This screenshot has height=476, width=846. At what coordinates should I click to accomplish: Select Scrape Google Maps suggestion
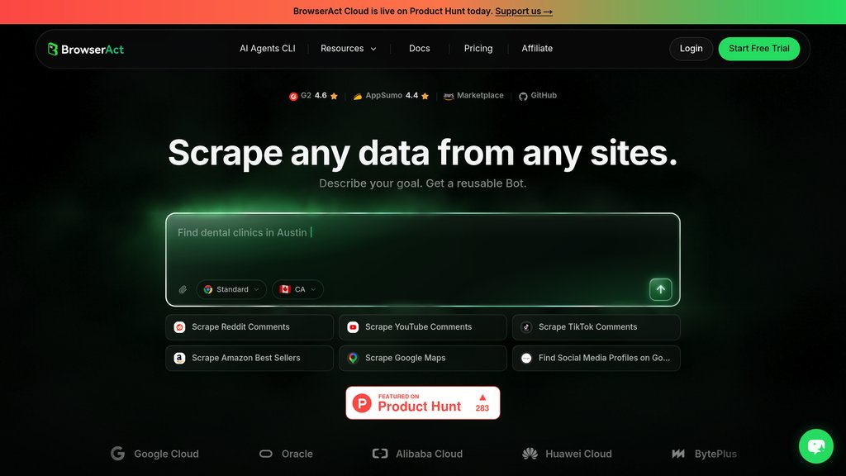(422, 359)
